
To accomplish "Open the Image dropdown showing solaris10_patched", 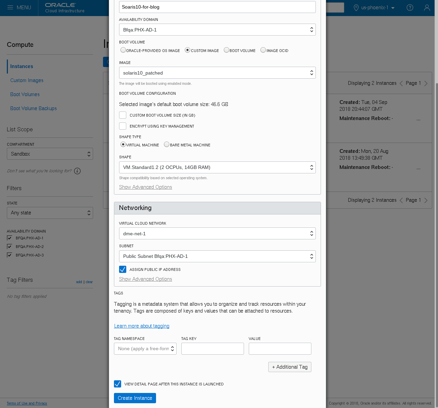I will [217, 73].
